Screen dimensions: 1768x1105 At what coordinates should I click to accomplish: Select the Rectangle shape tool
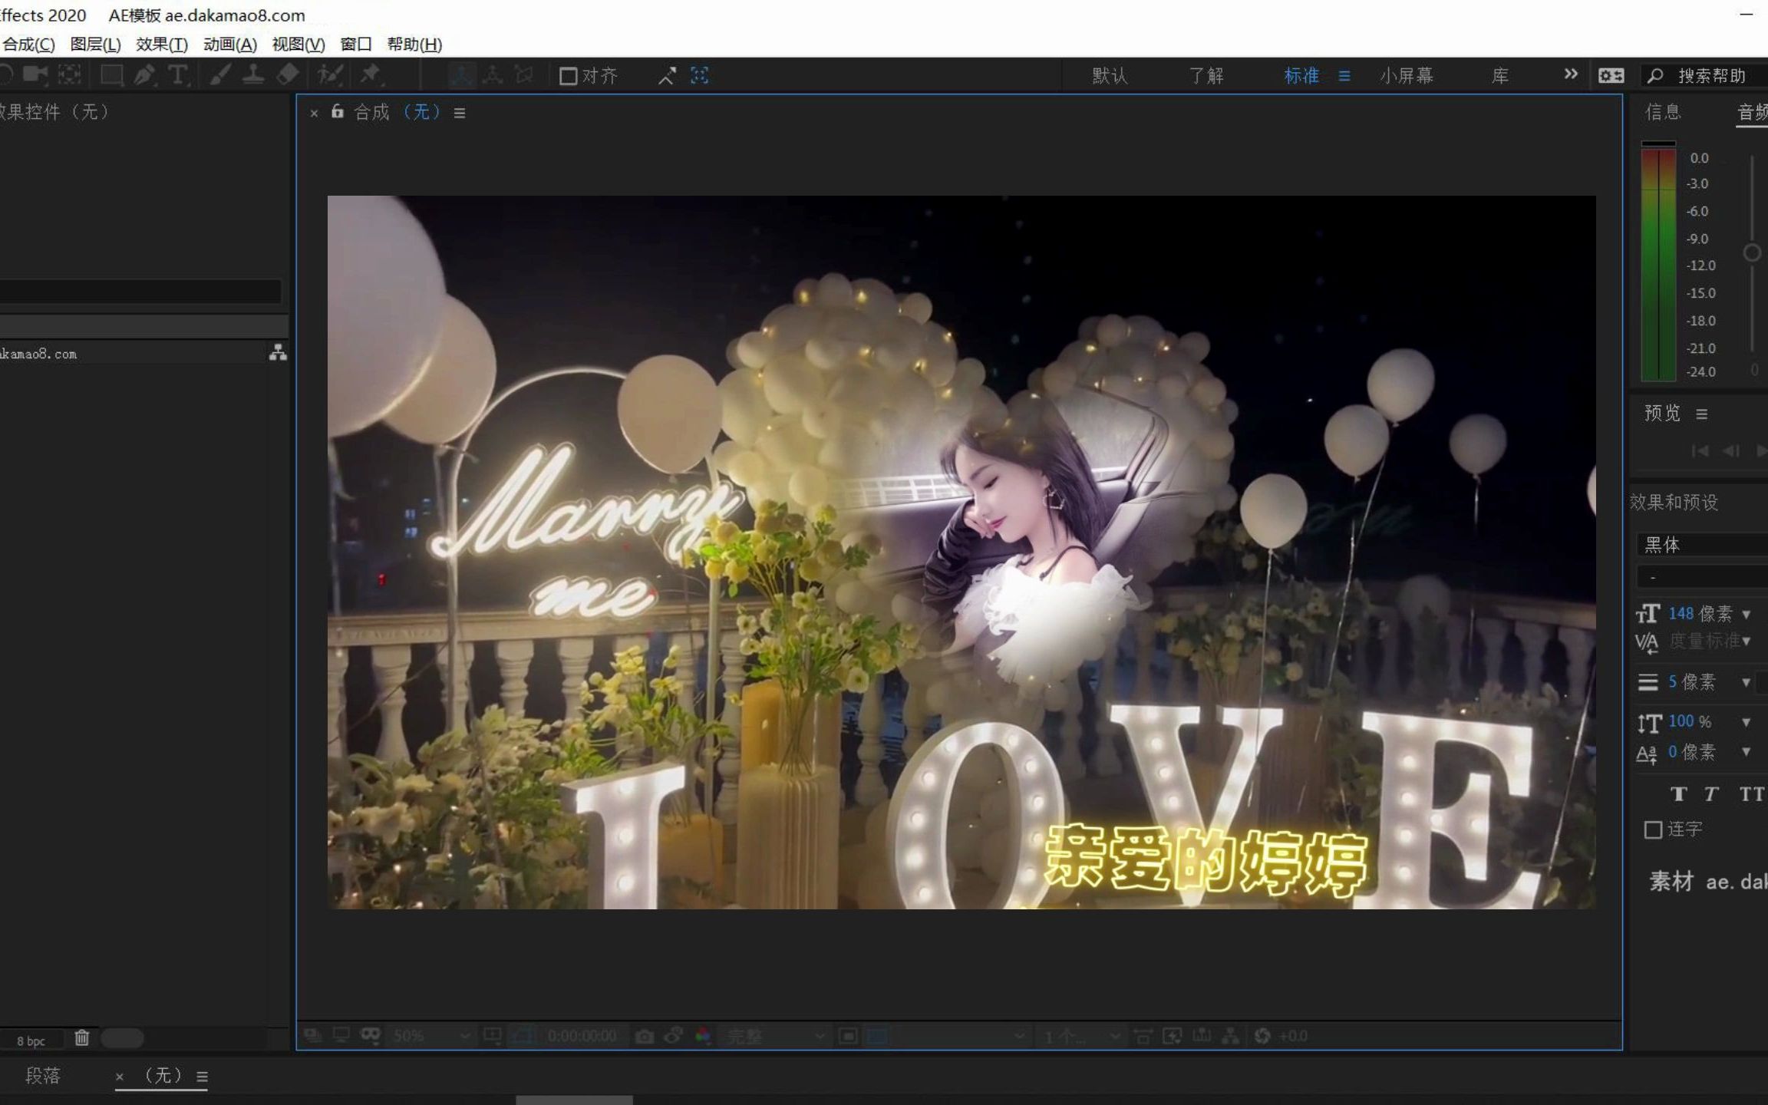(112, 74)
